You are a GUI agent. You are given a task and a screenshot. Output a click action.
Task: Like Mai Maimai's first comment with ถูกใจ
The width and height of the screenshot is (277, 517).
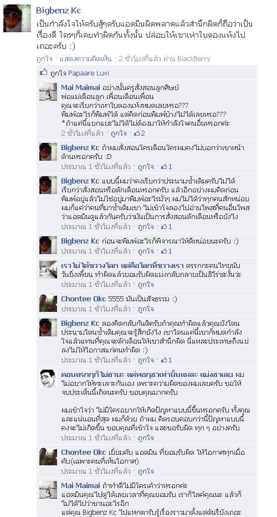[119, 133]
